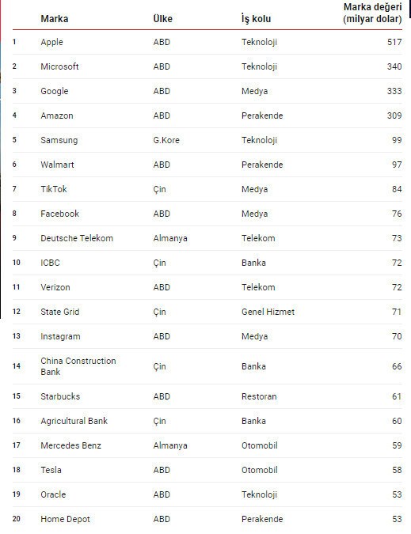
Task: Select the Home Depot brand name
Action: 65,519
